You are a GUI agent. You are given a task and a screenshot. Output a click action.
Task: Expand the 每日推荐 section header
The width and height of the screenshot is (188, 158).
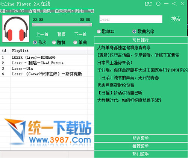tap(141, 40)
